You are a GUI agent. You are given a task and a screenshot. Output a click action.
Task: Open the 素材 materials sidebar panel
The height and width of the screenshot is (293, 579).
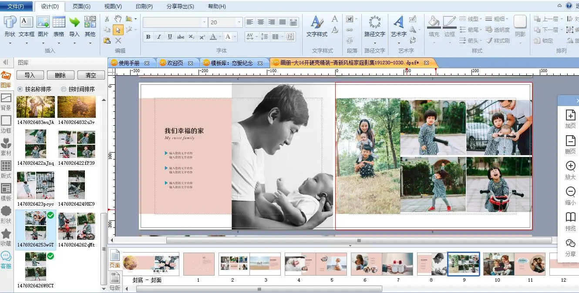point(6,147)
